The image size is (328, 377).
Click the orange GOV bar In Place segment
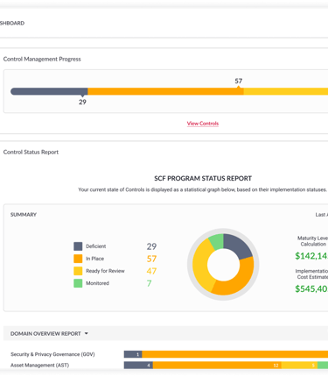[235, 354]
